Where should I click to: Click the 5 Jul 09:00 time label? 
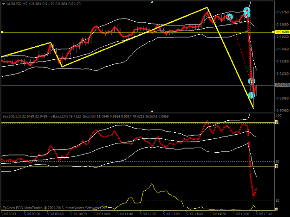coord(32,214)
